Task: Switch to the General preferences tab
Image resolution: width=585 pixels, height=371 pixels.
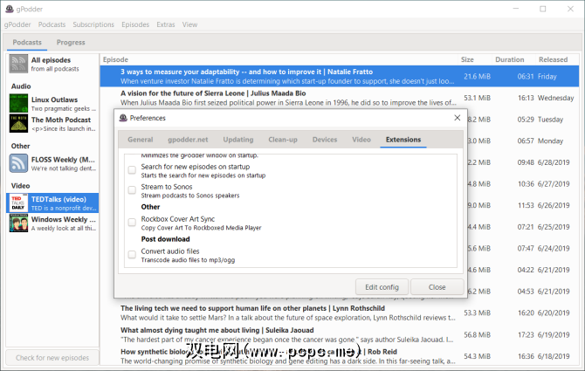Action: (141, 140)
